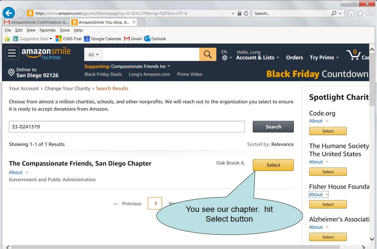Screen dimensions: 377x249
Task: Refresh the page using the reload icon
Action: point(246,13)
